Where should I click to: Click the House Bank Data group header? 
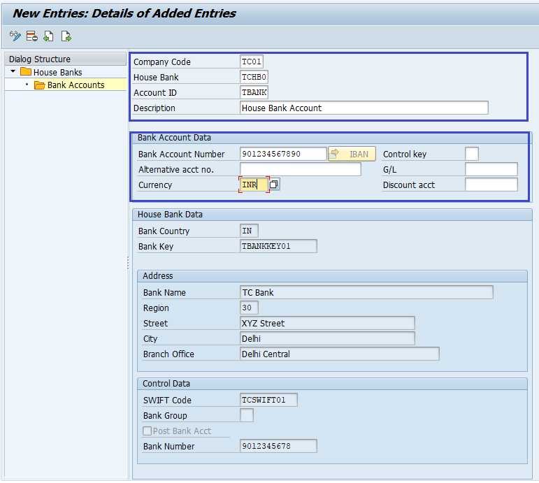[x=332, y=215]
